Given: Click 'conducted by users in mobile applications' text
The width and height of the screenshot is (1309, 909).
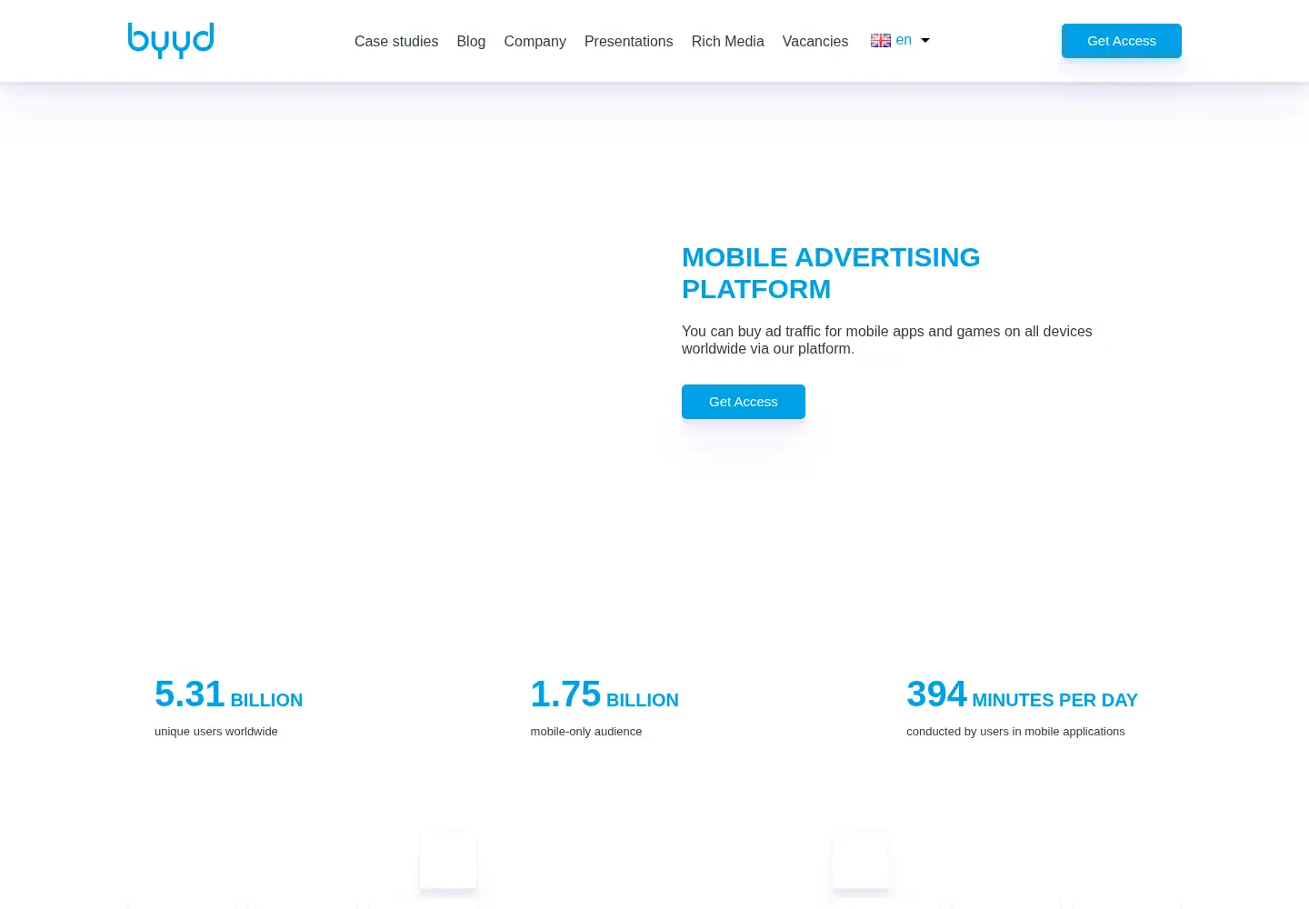Looking at the screenshot, I should pos(1015,732).
